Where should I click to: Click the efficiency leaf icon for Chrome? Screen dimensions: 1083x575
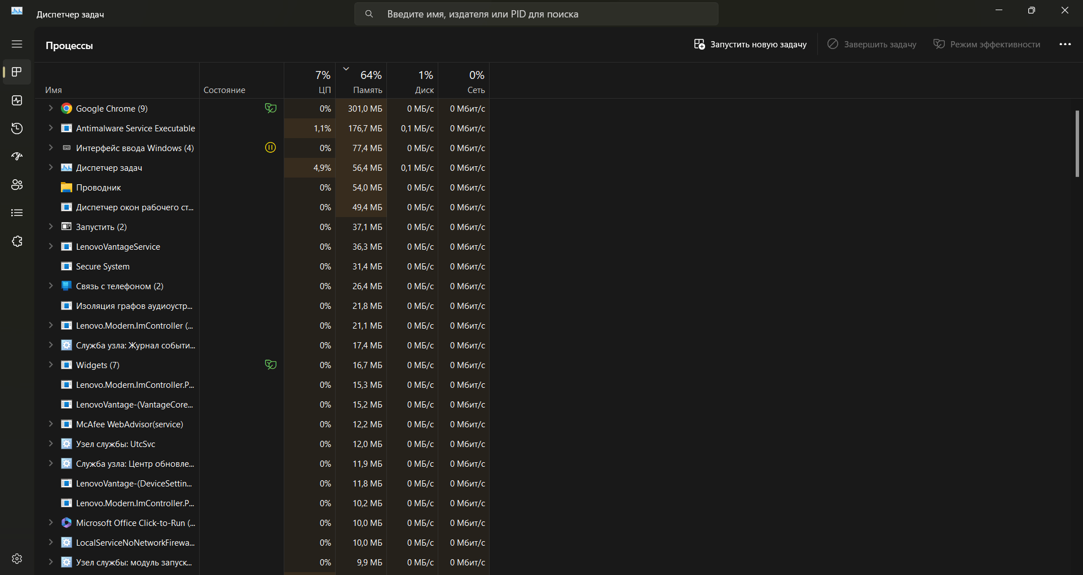[x=271, y=108]
